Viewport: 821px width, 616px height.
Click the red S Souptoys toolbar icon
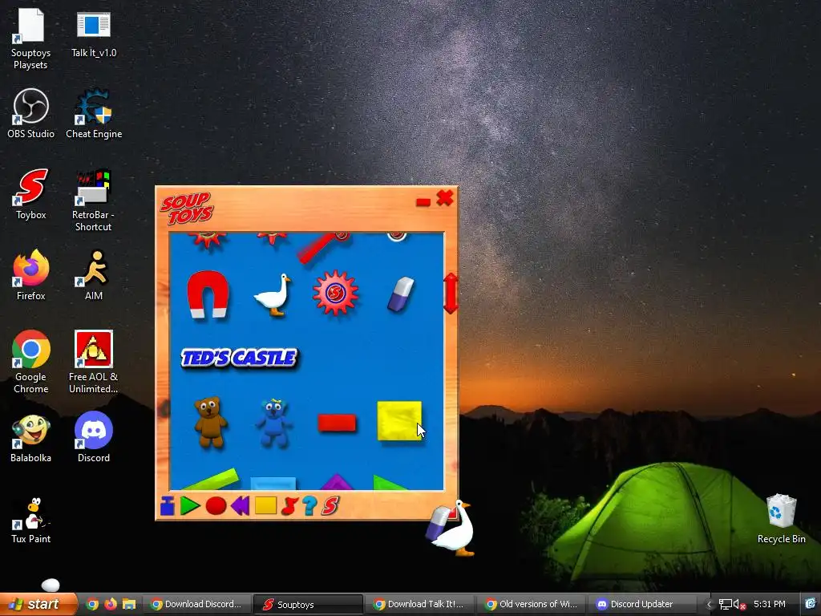tap(330, 506)
